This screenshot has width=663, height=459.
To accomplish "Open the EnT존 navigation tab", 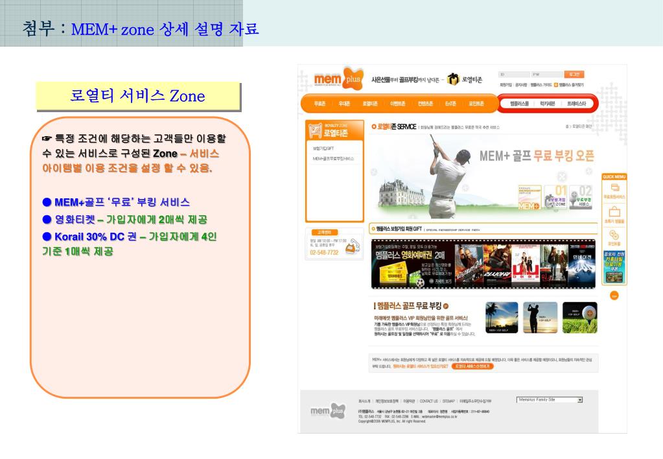I will 450,104.
